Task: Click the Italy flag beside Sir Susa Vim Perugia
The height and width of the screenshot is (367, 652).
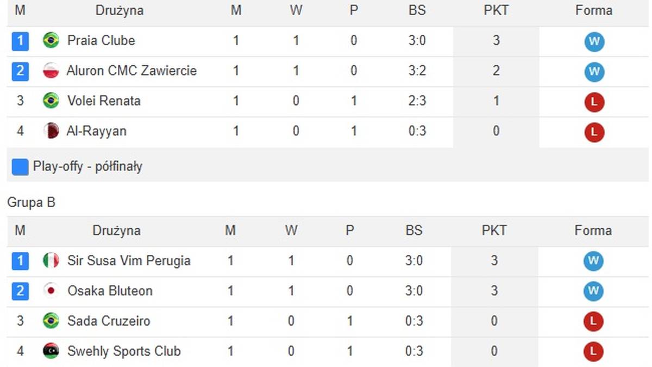Action: pos(51,261)
